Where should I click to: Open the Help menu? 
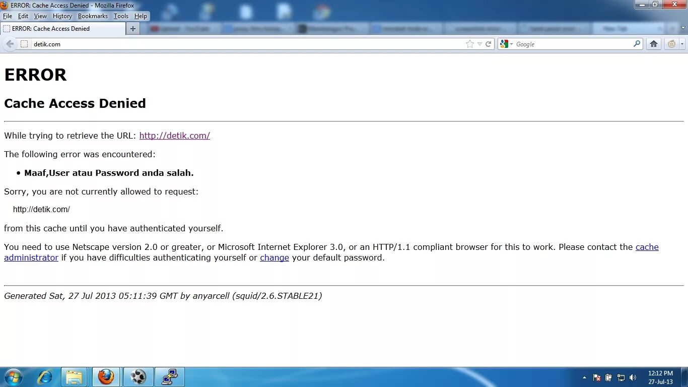[141, 16]
